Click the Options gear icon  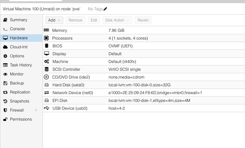[5, 56]
